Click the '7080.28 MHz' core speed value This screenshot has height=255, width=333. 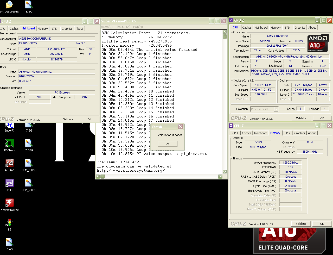(x=262, y=85)
